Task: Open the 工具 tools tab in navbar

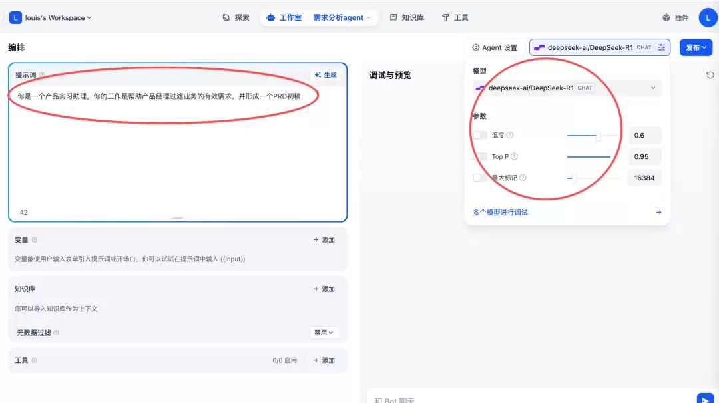Action: pyautogui.click(x=455, y=17)
